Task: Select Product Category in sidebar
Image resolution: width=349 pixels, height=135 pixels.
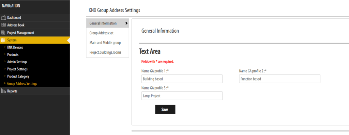Action: point(18,77)
